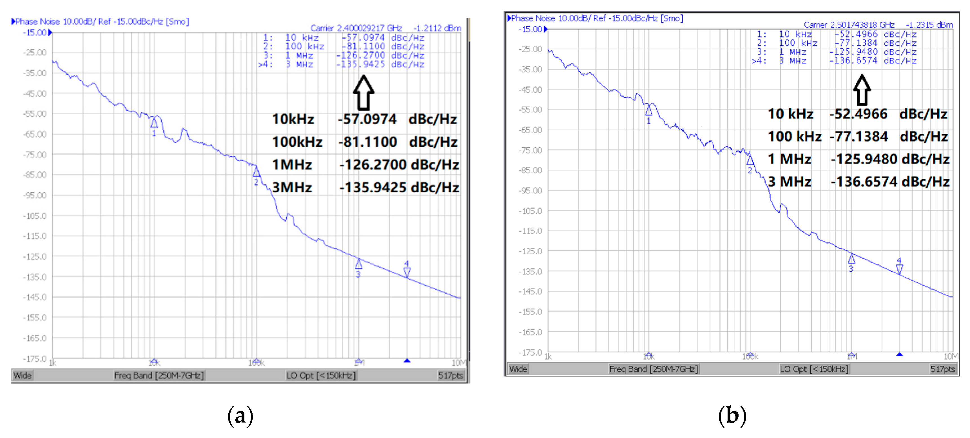Click left plot reference level arrow at -15.00
This screenshot has width=970, height=438.
pyautogui.click(x=50, y=33)
